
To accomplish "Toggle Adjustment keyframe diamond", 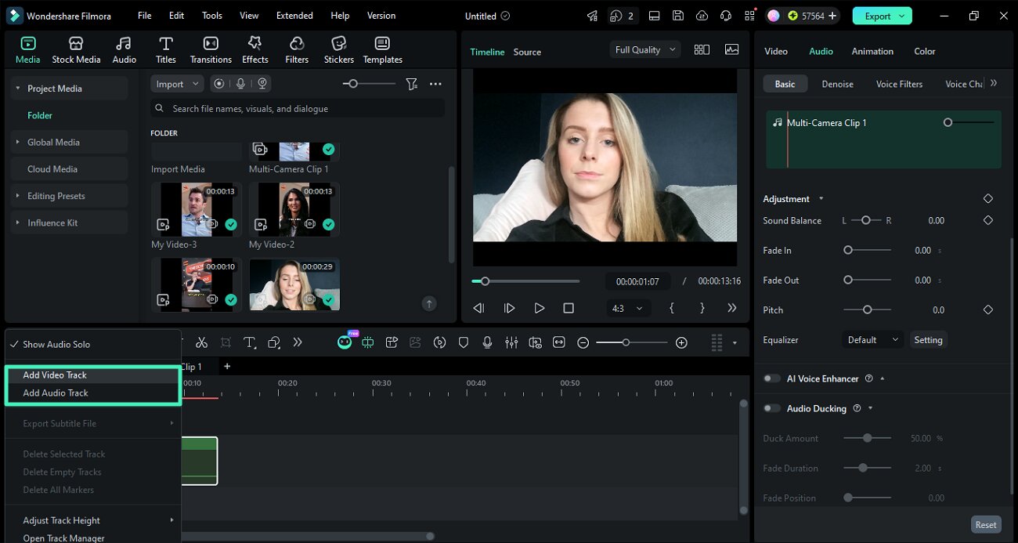I will tap(987, 198).
